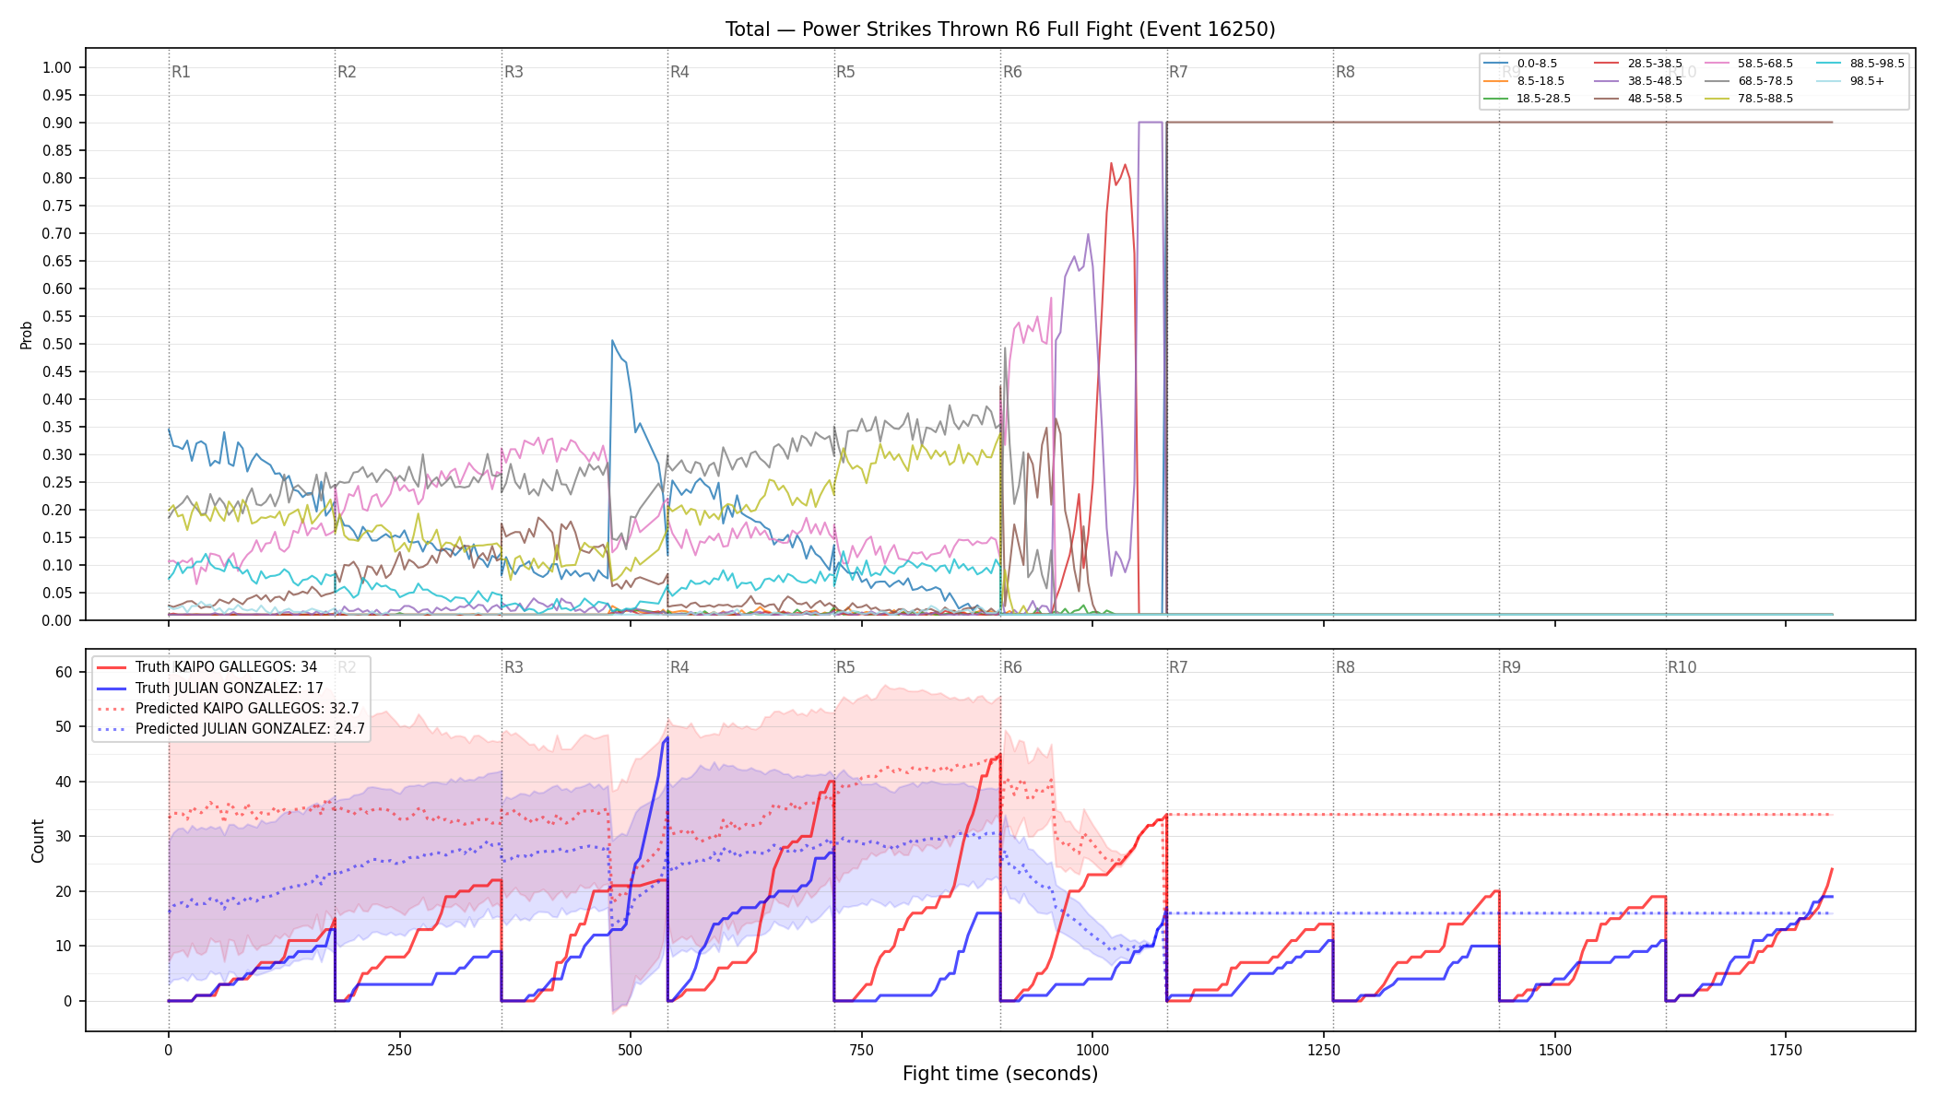
Task: Click the R7 round marker in the probability chart
Action: point(1178,72)
